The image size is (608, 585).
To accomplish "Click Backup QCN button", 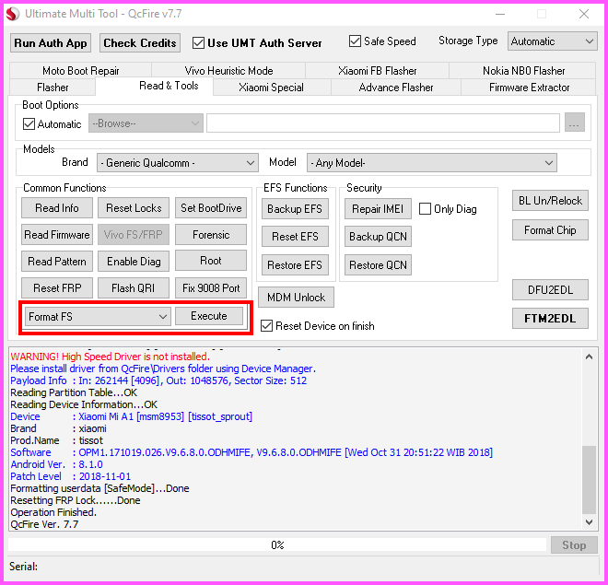I will pos(378,237).
